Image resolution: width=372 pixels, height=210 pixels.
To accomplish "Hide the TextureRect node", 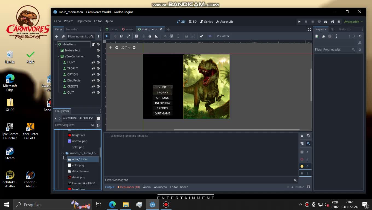I will 98,50.
